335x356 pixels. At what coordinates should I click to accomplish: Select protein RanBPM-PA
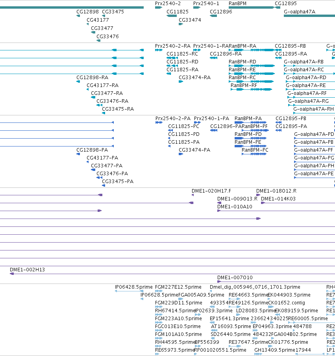248,119
